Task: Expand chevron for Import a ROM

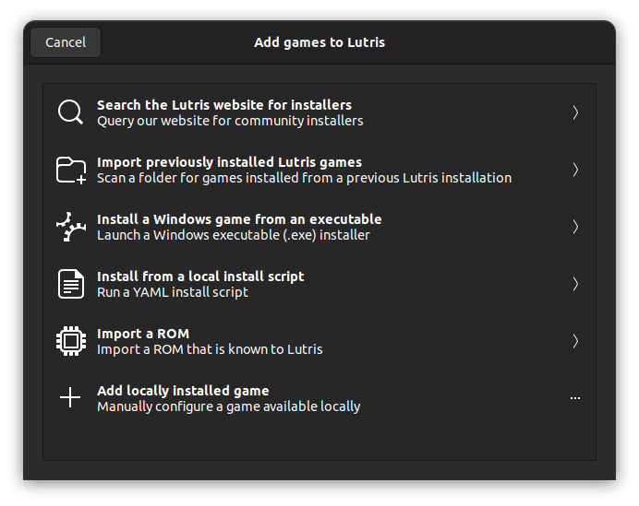Action: pos(575,341)
